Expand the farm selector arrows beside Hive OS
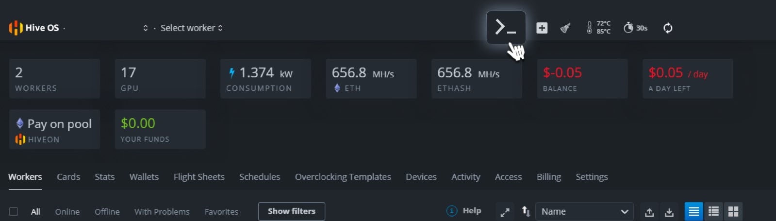Viewport: 776px width, 221px height. (x=146, y=28)
